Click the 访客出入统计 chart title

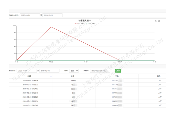[x=84, y=20]
